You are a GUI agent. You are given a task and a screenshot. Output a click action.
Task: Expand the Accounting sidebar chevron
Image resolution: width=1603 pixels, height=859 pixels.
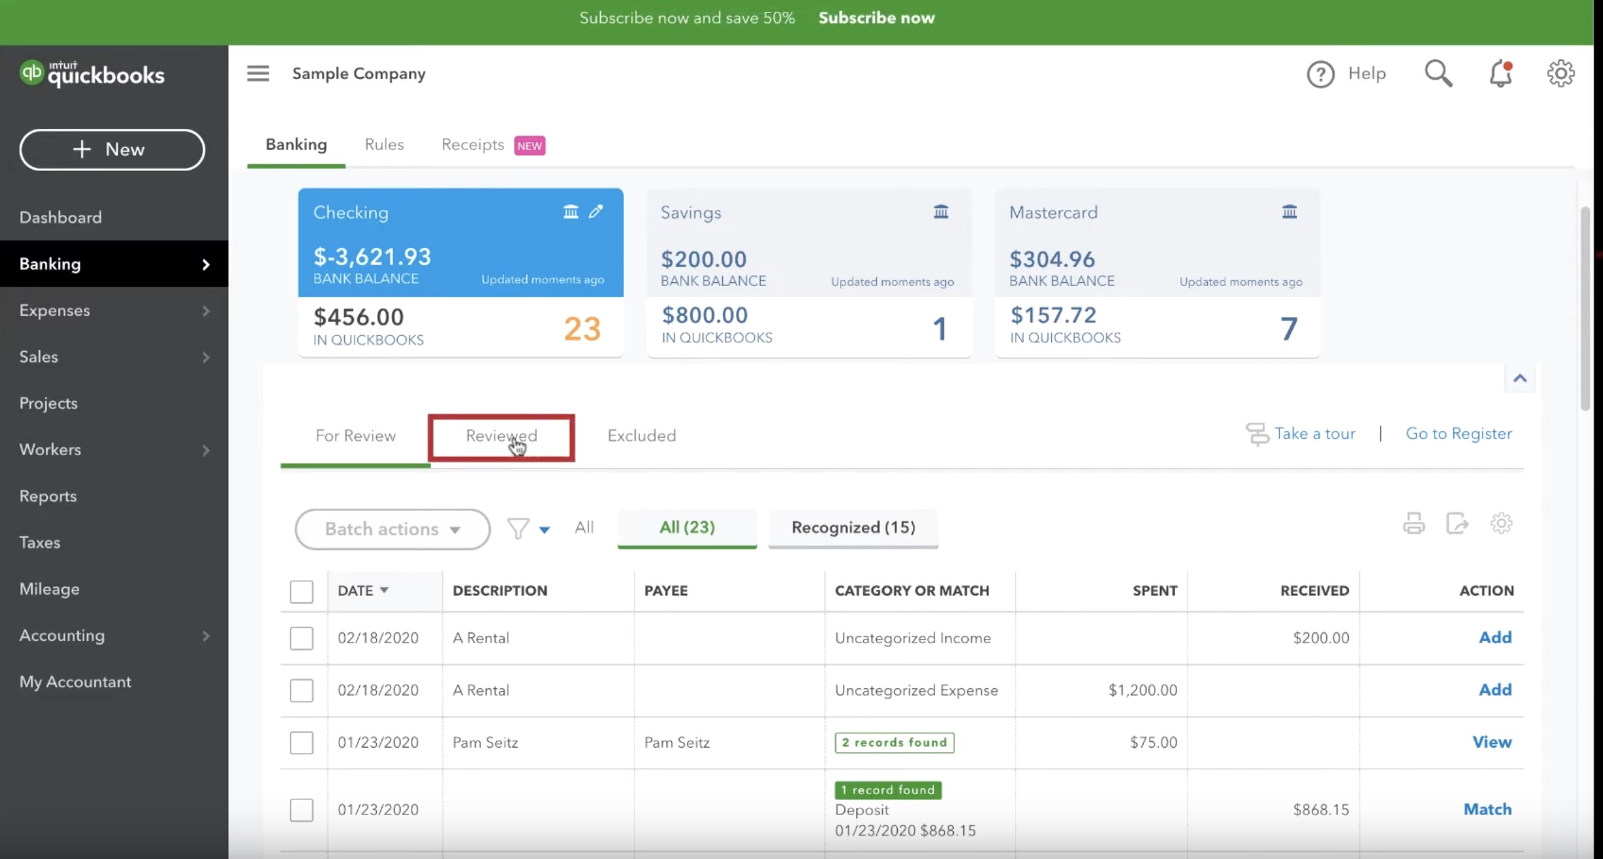[x=206, y=636]
